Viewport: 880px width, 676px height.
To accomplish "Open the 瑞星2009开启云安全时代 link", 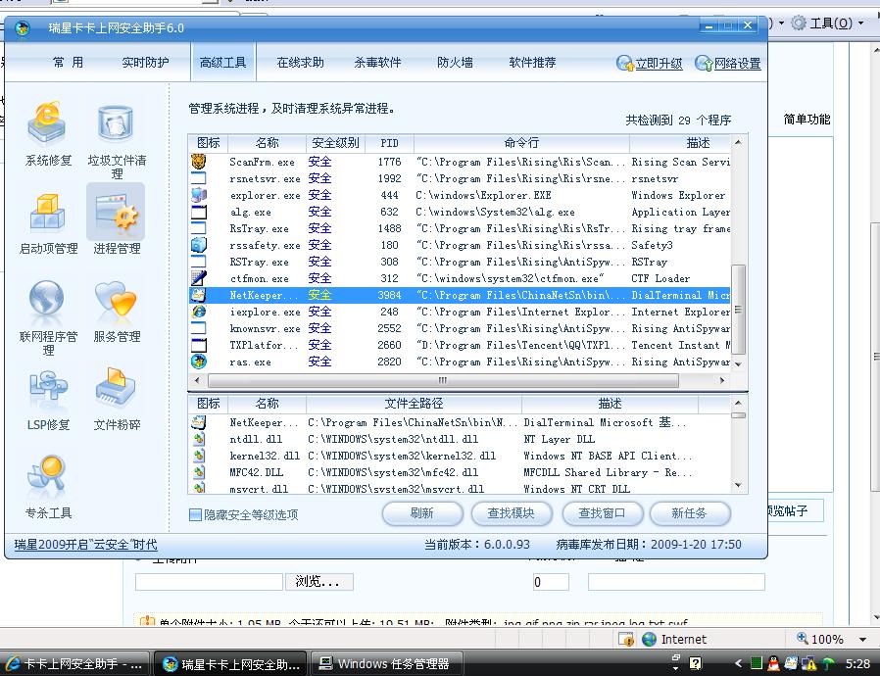I will tap(86, 544).
